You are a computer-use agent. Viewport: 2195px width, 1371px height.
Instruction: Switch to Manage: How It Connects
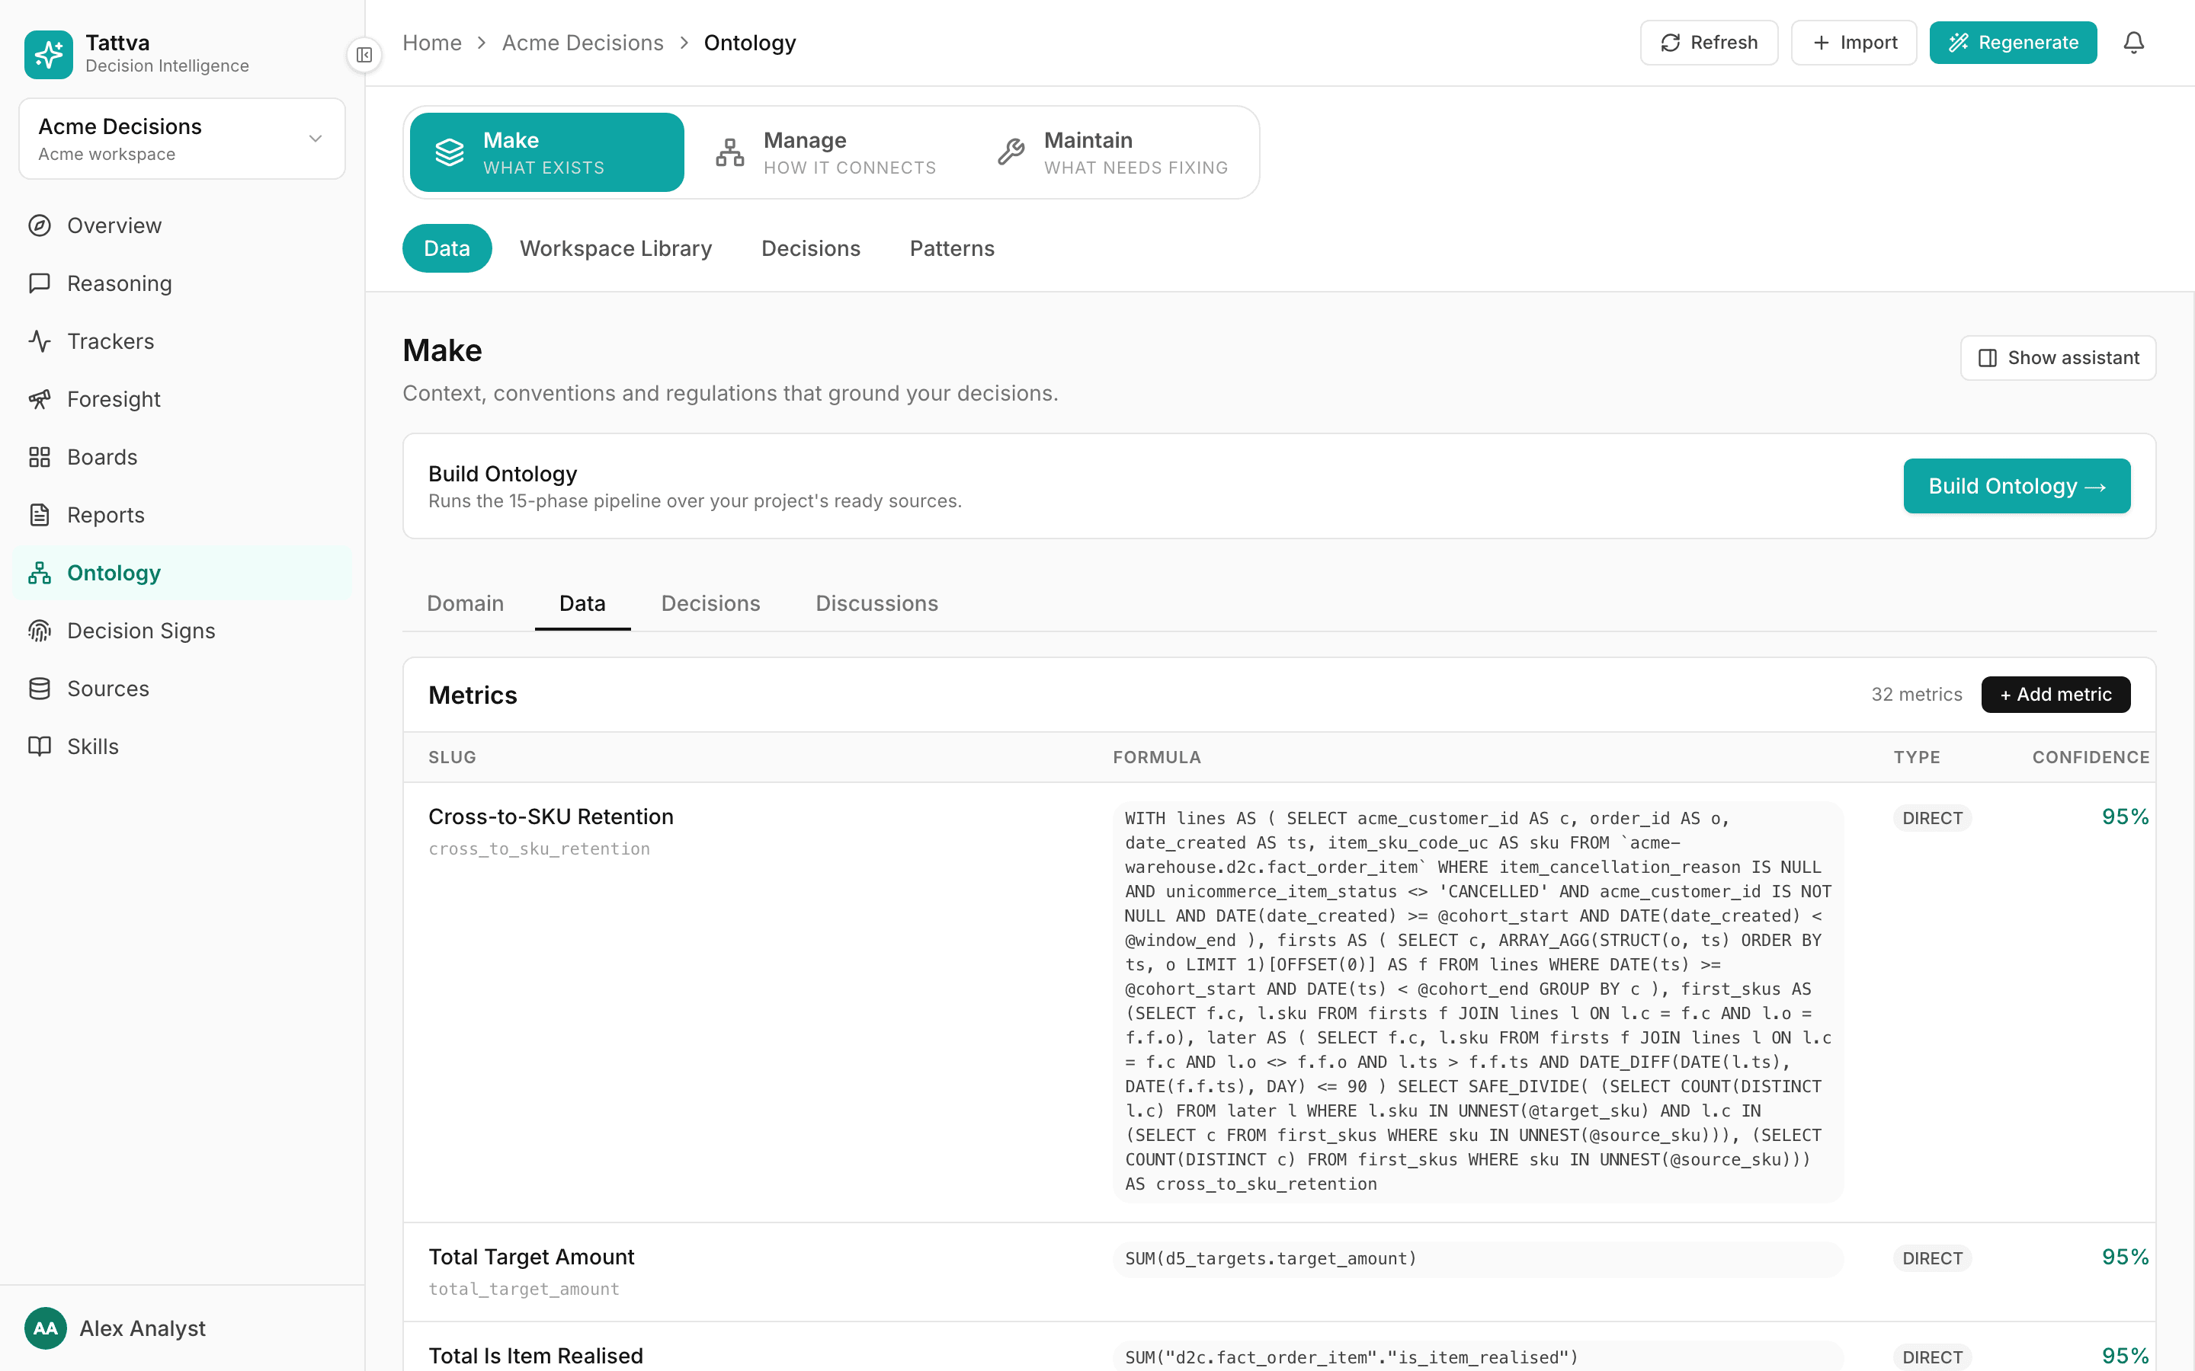click(x=825, y=152)
